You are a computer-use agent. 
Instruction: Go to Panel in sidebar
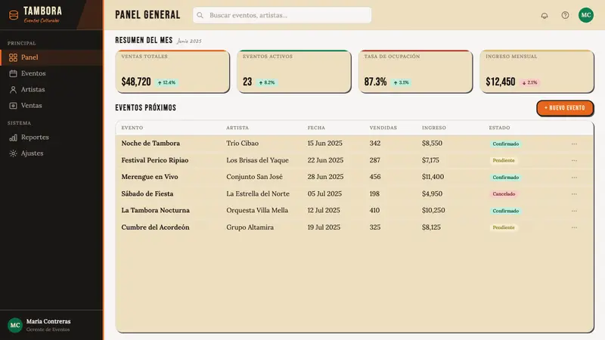click(51, 57)
